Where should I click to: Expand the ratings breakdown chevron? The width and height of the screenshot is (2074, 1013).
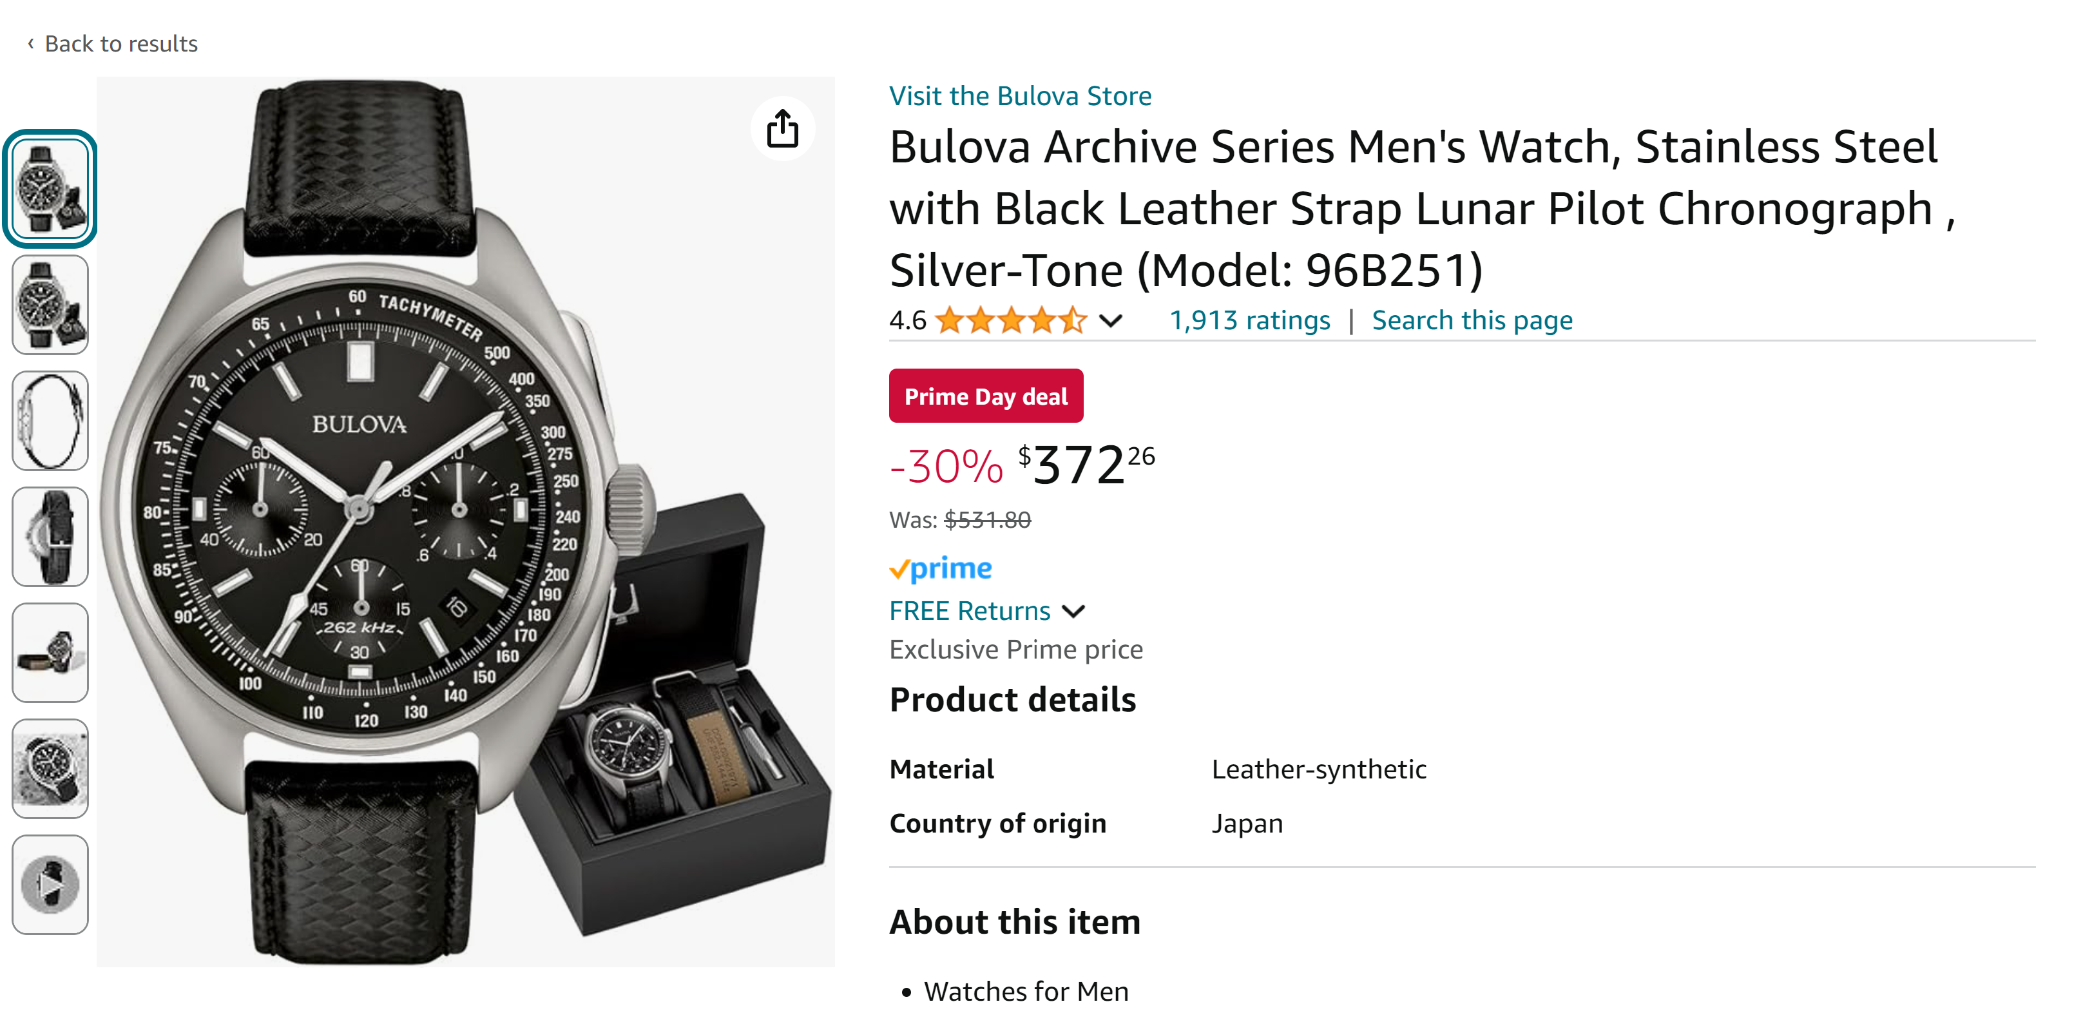[1111, 322]
